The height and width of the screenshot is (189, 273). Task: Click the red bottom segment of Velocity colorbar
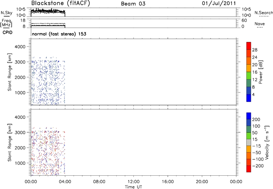[249, 169]
